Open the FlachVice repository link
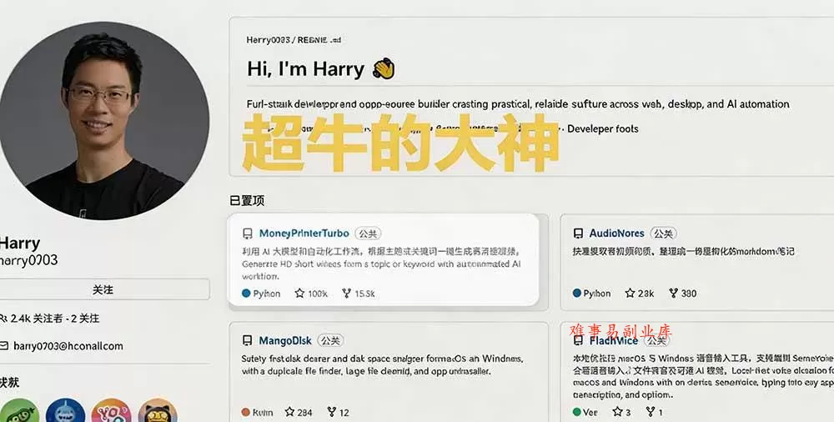This screenshot has height=422, width=834. (x=613, y=340)
